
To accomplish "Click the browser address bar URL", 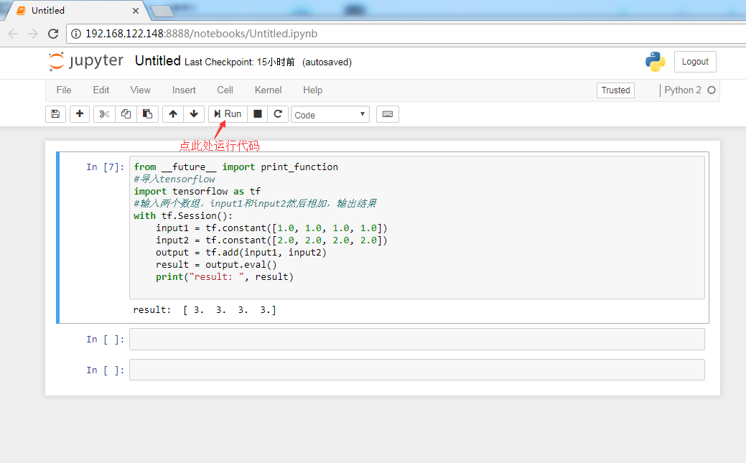I will point(201,34).
